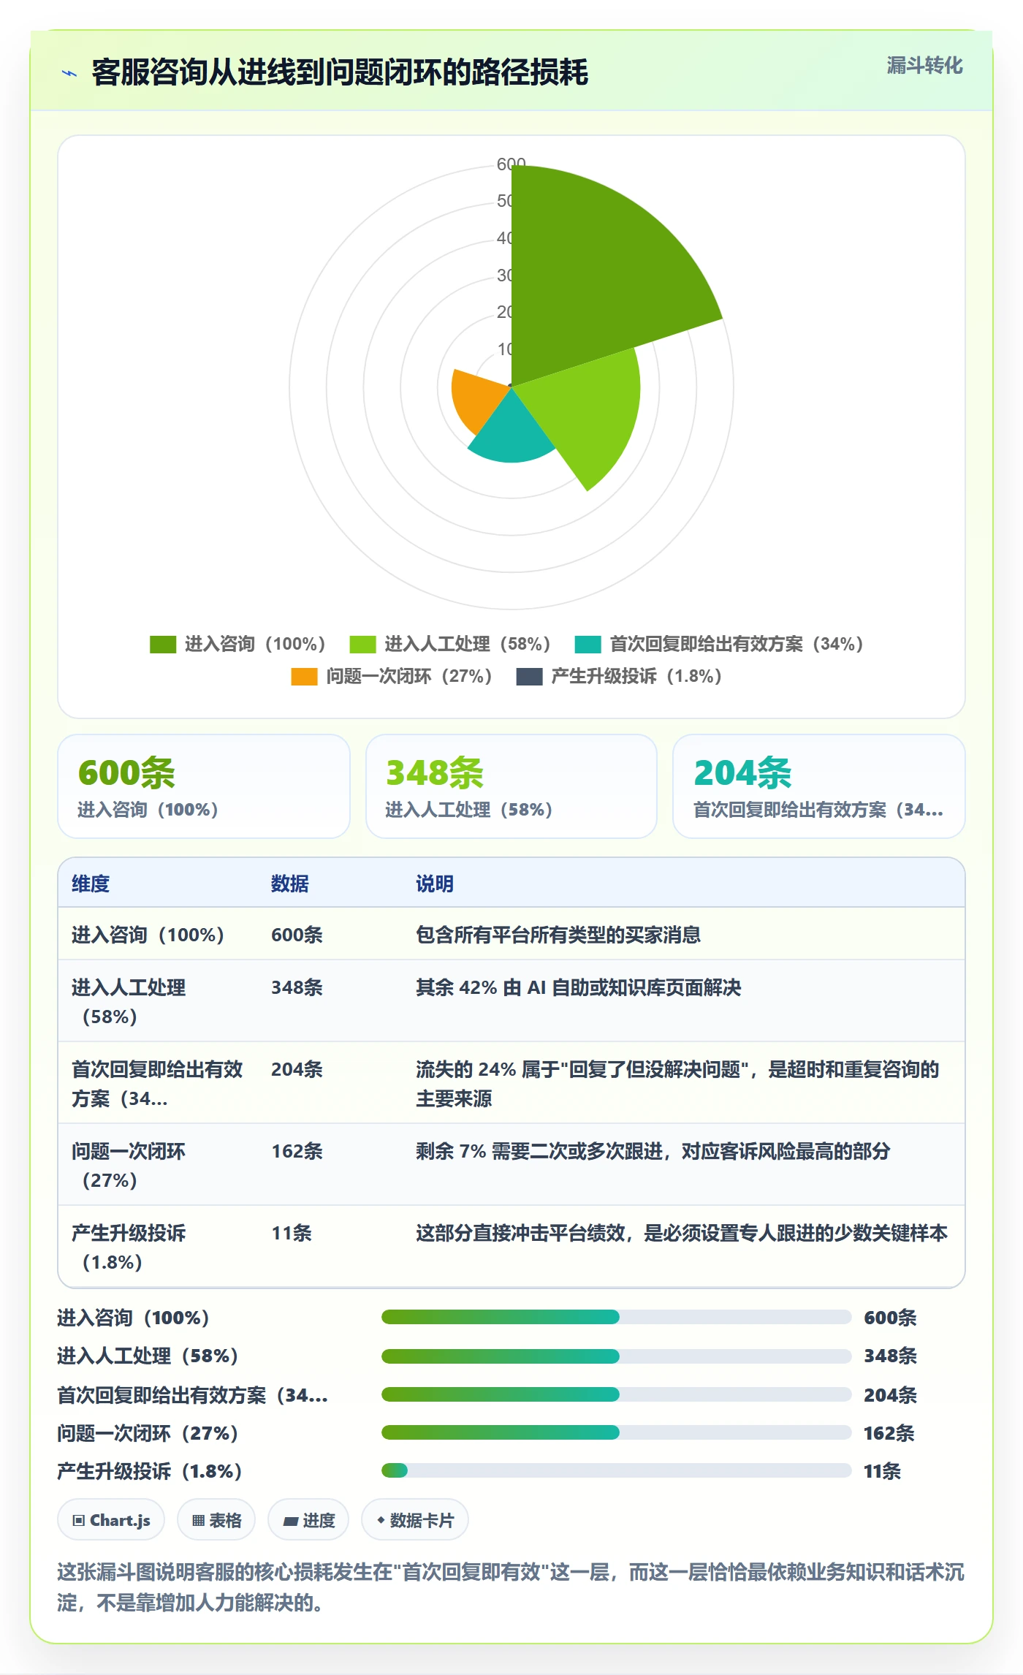Click the 问题一次闭环（27%）progress bar
The image size is (1023, 1675).
(x=616, y=1432)
